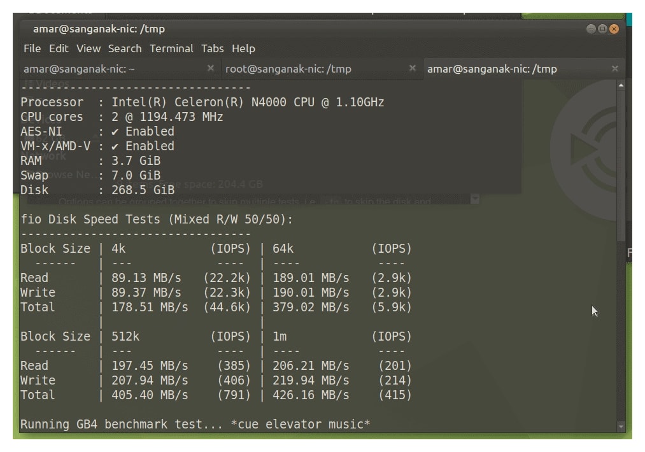
Task: Click the scrollbar up arrow
Action: tap(621, 85)
